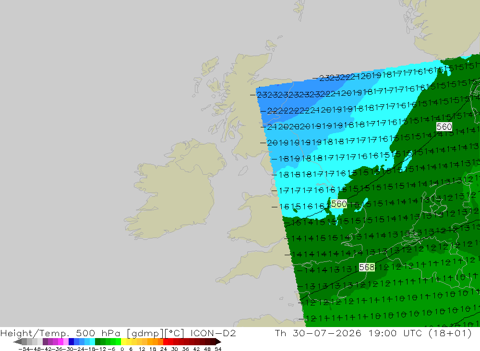Click the bright yellow swatch above '0'

coord(124,342)
